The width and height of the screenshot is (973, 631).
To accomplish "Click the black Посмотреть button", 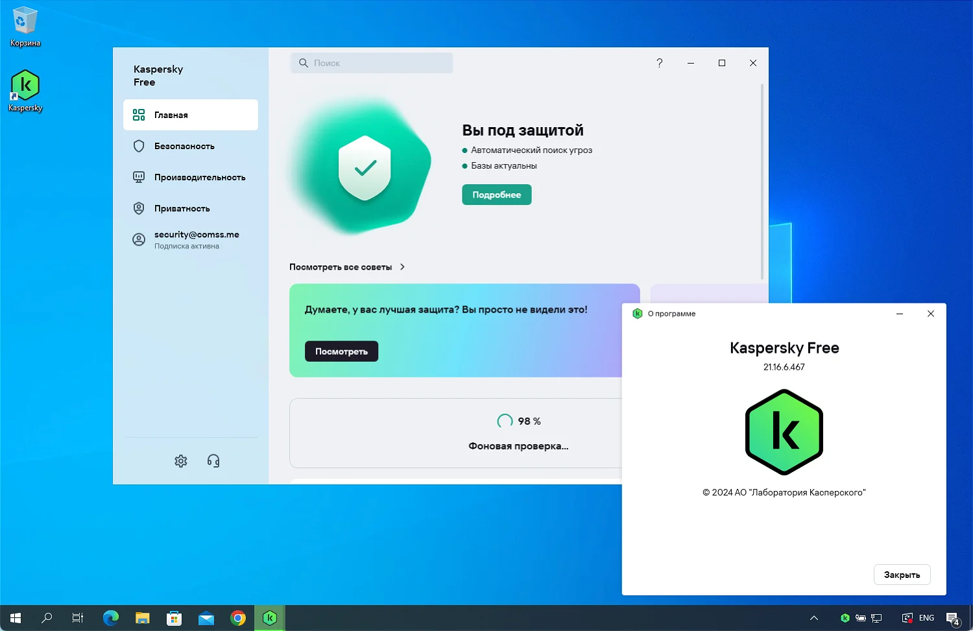I will tap(342, 351).
